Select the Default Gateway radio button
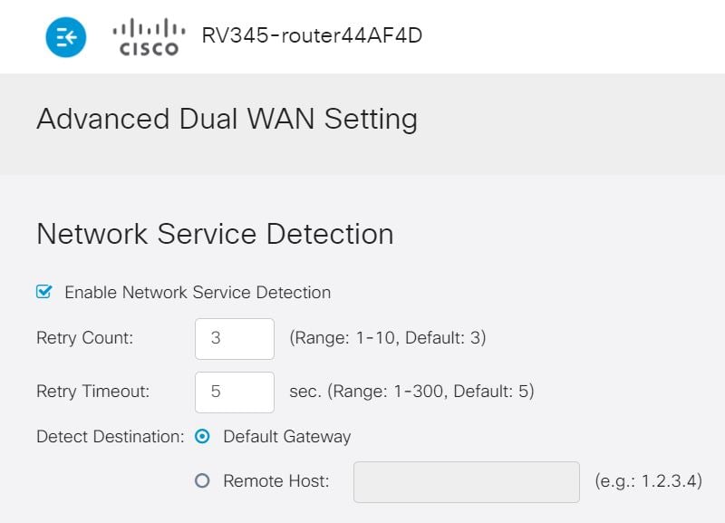 tap(203, 437)
